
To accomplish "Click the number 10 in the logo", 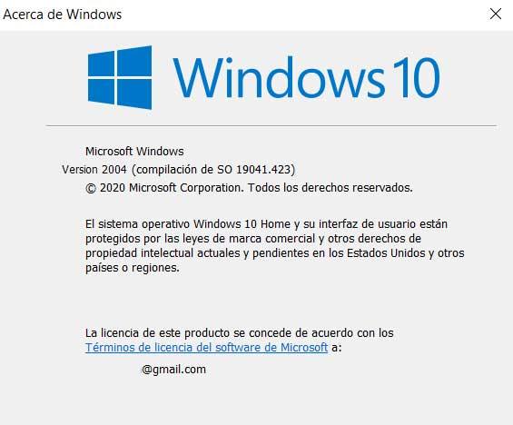I will (x=416, y=77).
